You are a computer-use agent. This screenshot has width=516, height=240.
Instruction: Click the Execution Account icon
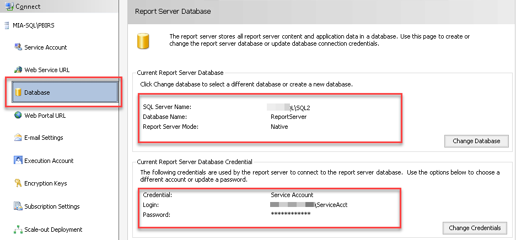[x=18, y=161]
